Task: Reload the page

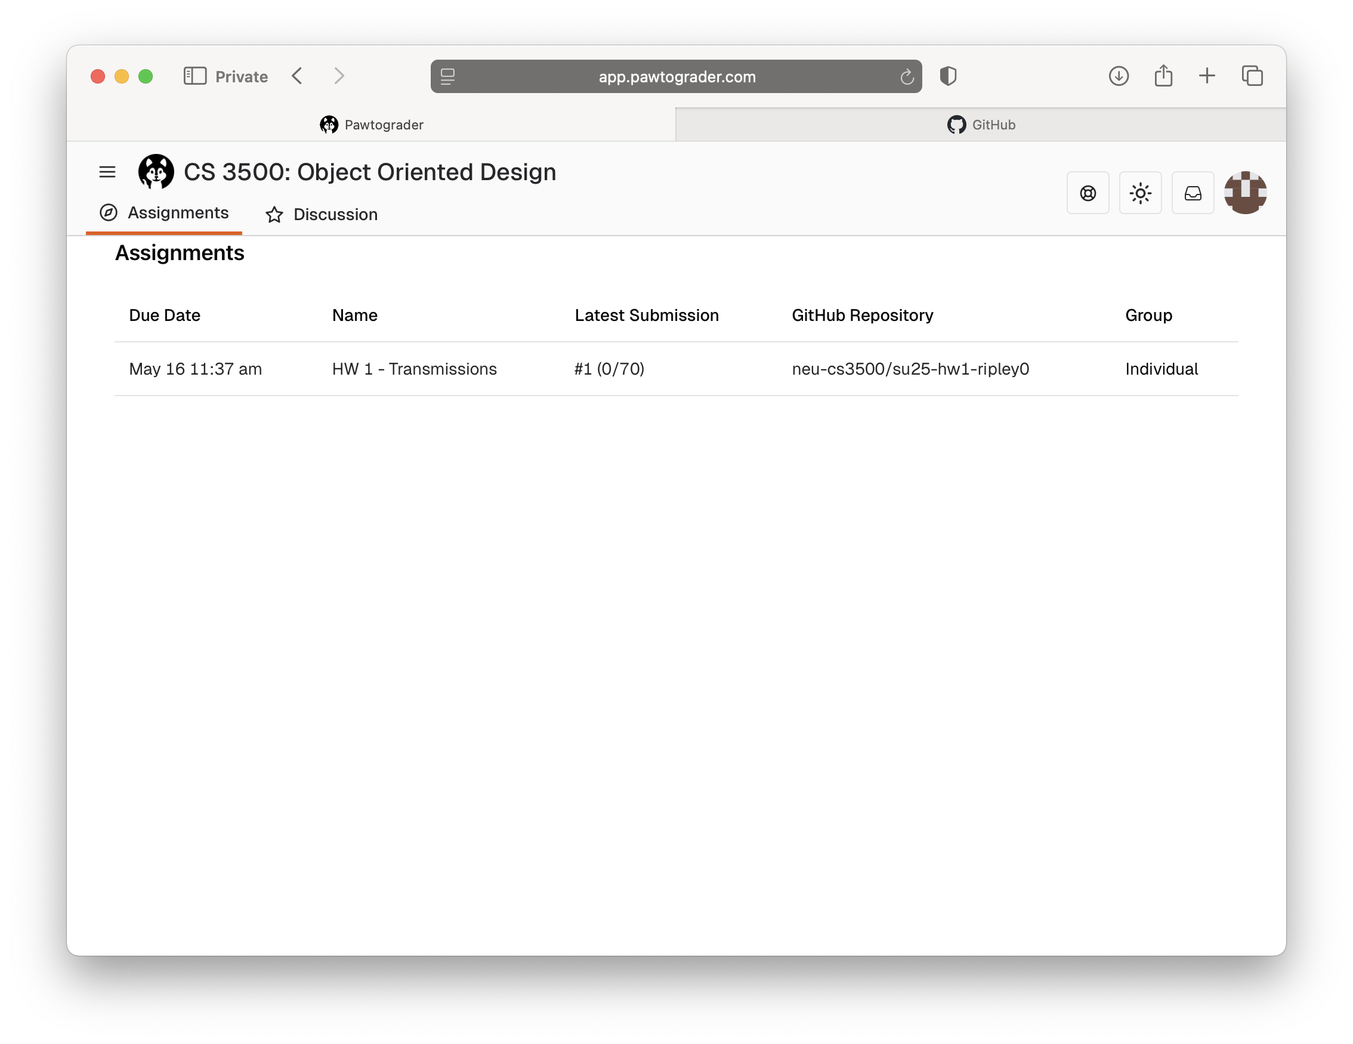Action: [907, 77]
